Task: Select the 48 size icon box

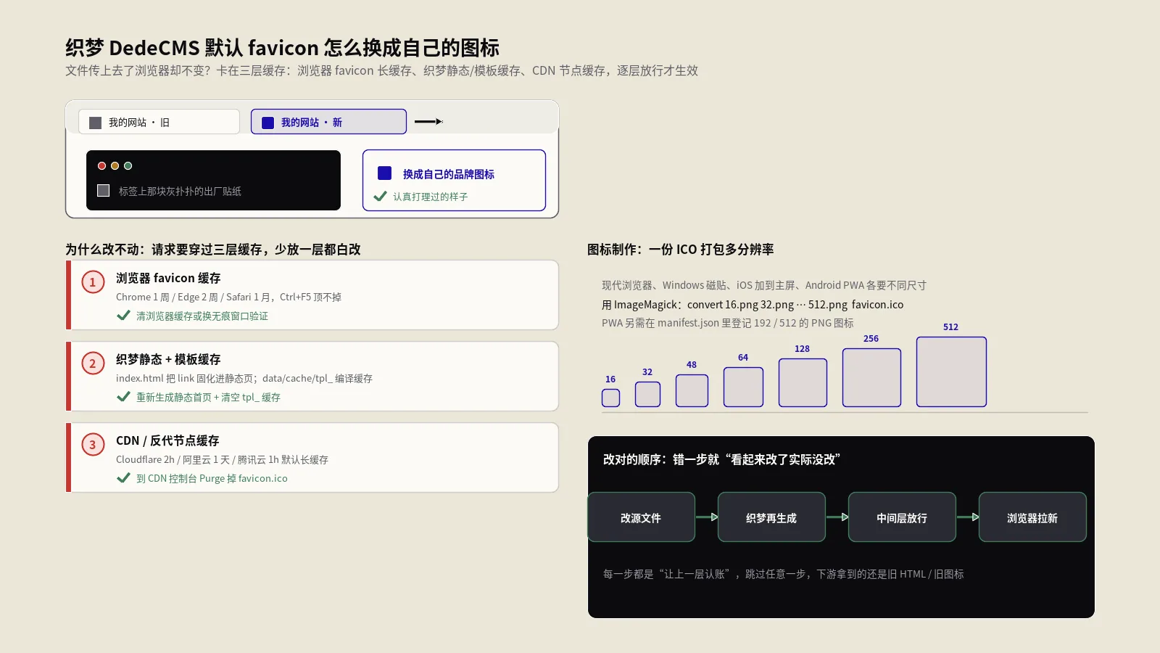Action: click(692, 390)
